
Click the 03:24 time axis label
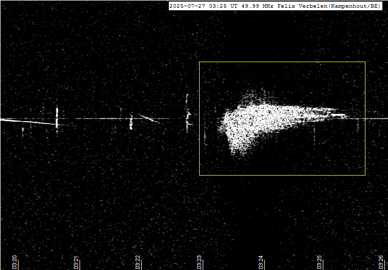[x=261, y=263]
